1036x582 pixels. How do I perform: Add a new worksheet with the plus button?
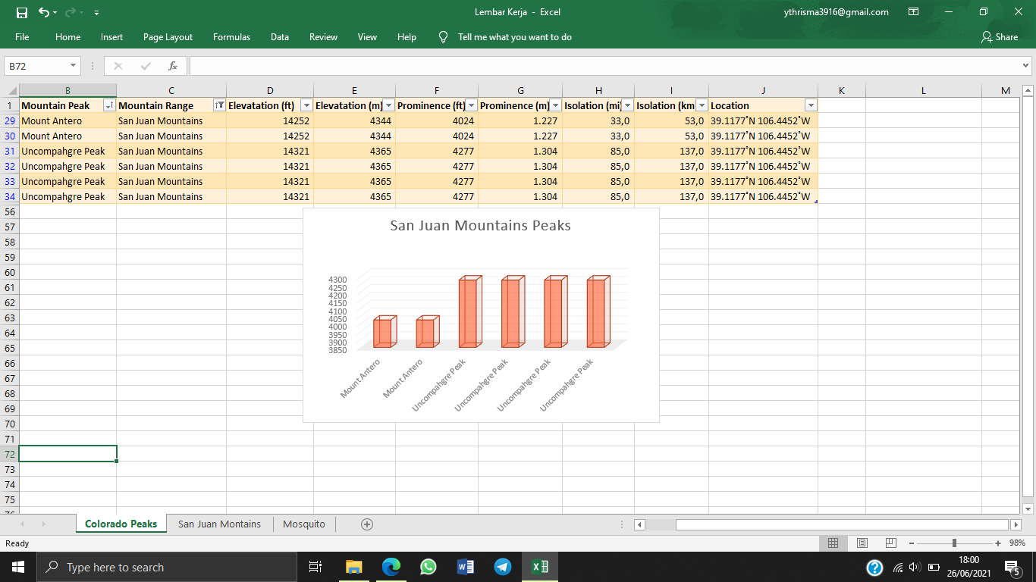367,524
